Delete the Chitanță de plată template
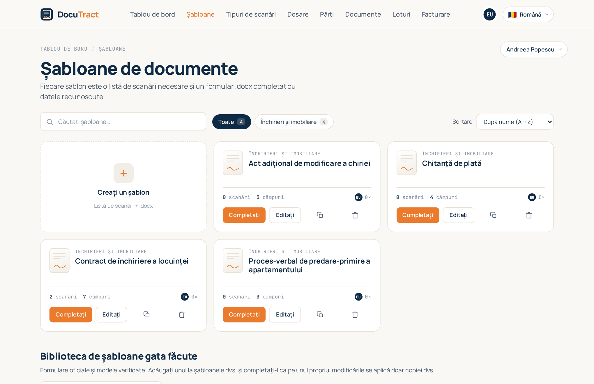Viewport: 594px width, 384px height. [x=529, y=215]
